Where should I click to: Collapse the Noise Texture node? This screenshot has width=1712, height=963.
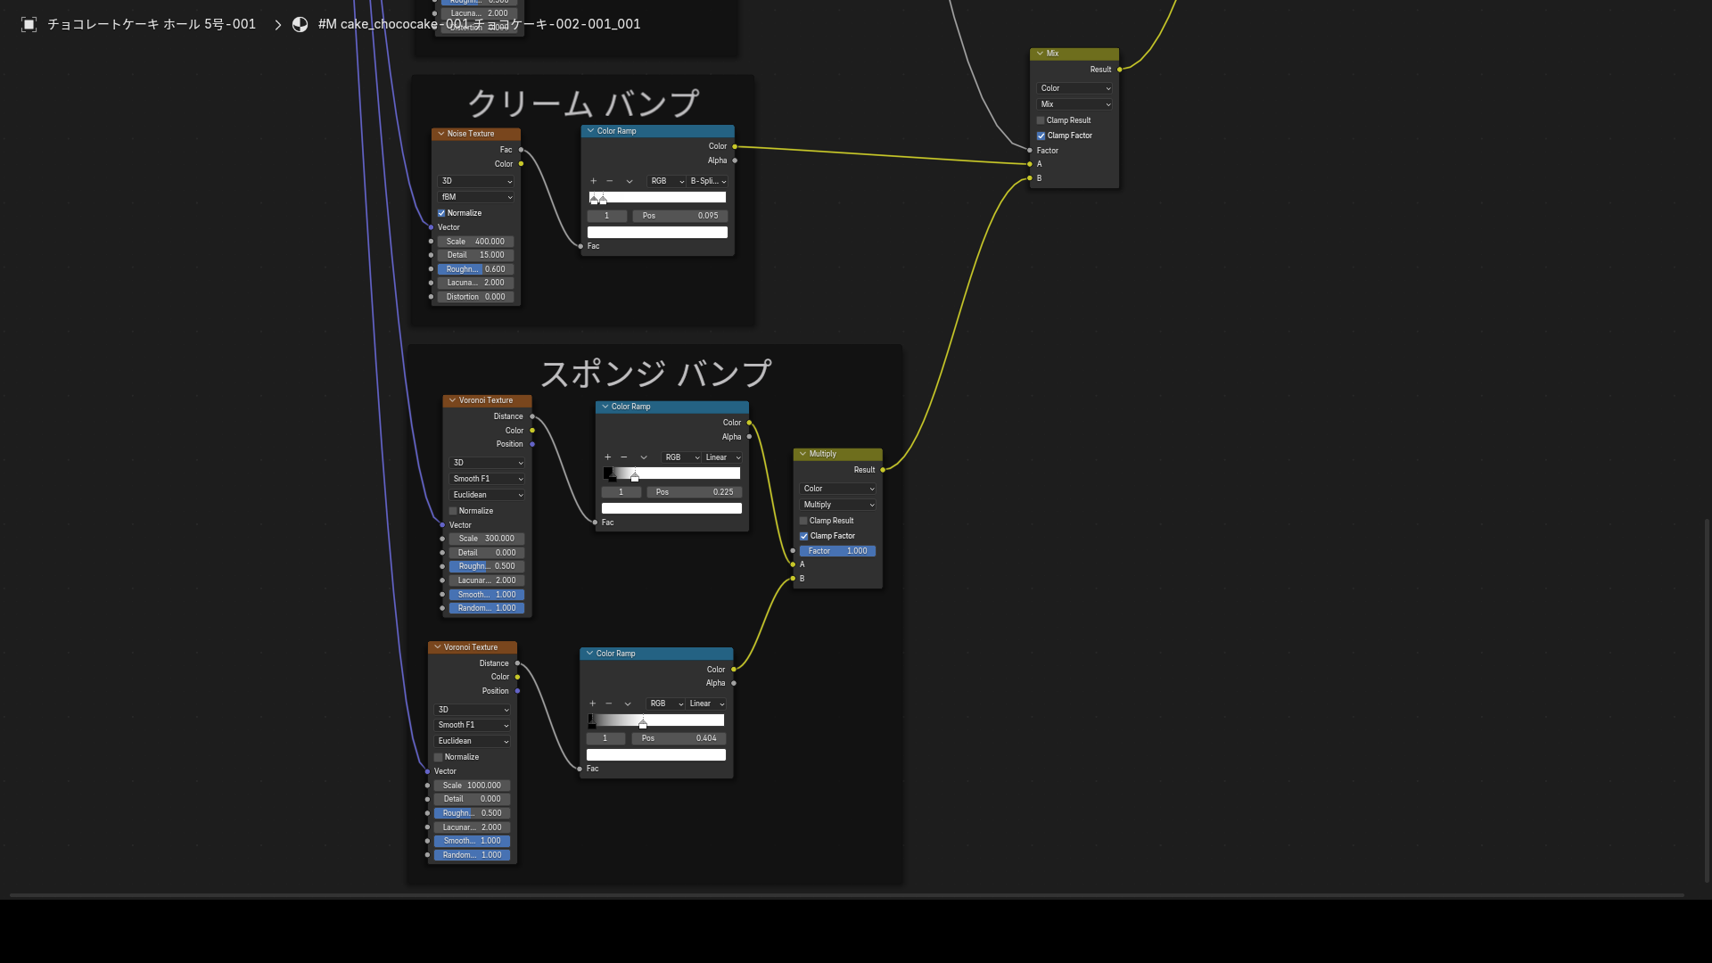[x=440, y=134]
